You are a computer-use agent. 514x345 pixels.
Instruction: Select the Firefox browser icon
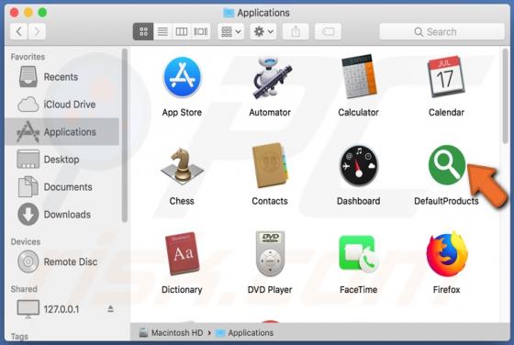[446, 254]
